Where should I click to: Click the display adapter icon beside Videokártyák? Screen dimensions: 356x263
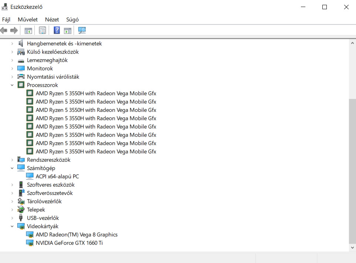click(x=21, y=226)
